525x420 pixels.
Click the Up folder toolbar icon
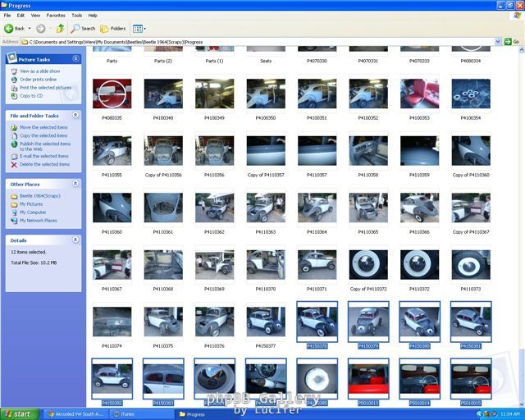coord(61,28)
